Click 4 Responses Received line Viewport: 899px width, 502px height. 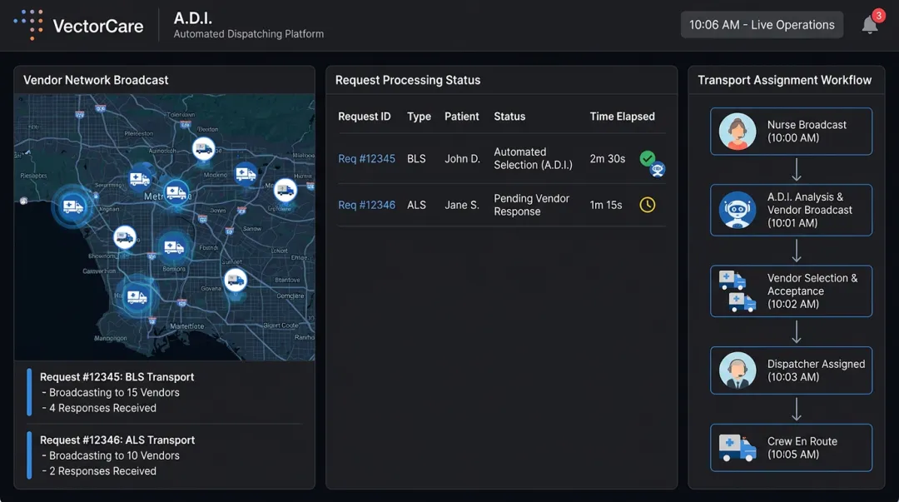point(98,408)
